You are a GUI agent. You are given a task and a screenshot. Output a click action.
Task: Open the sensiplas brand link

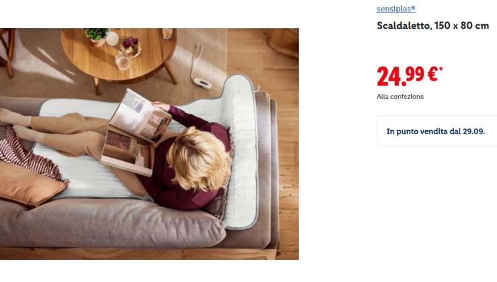[396, 9]
